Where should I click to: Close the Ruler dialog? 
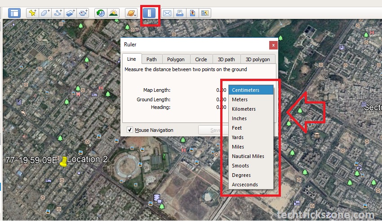pyautogui.click(x=273, y=45)
